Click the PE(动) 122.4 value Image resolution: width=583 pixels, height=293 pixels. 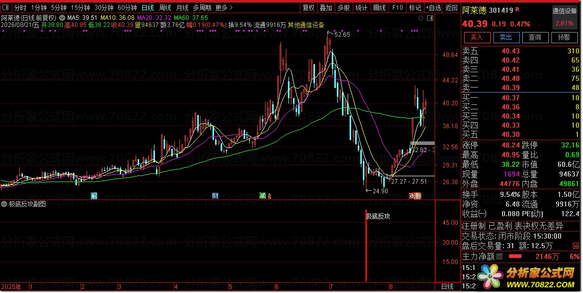pos(571,214)
